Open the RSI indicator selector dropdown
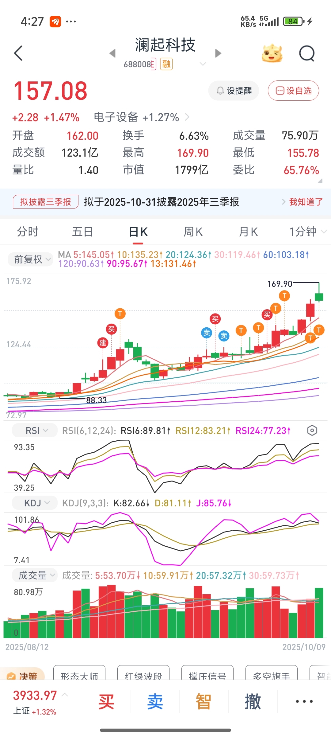Screen dimensions: 331x737 click(35, 431)
